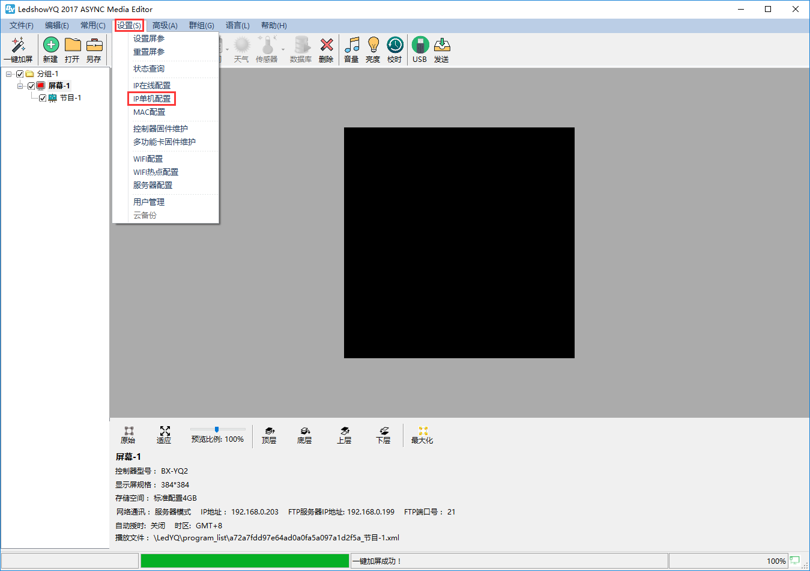810x571 pixels.
Task: Click the 最大化 maximize layer button
Action: tap(422, 435)
